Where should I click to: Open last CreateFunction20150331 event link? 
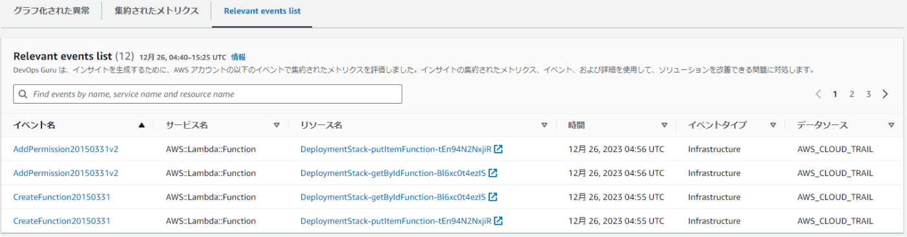tap(62, 221)
